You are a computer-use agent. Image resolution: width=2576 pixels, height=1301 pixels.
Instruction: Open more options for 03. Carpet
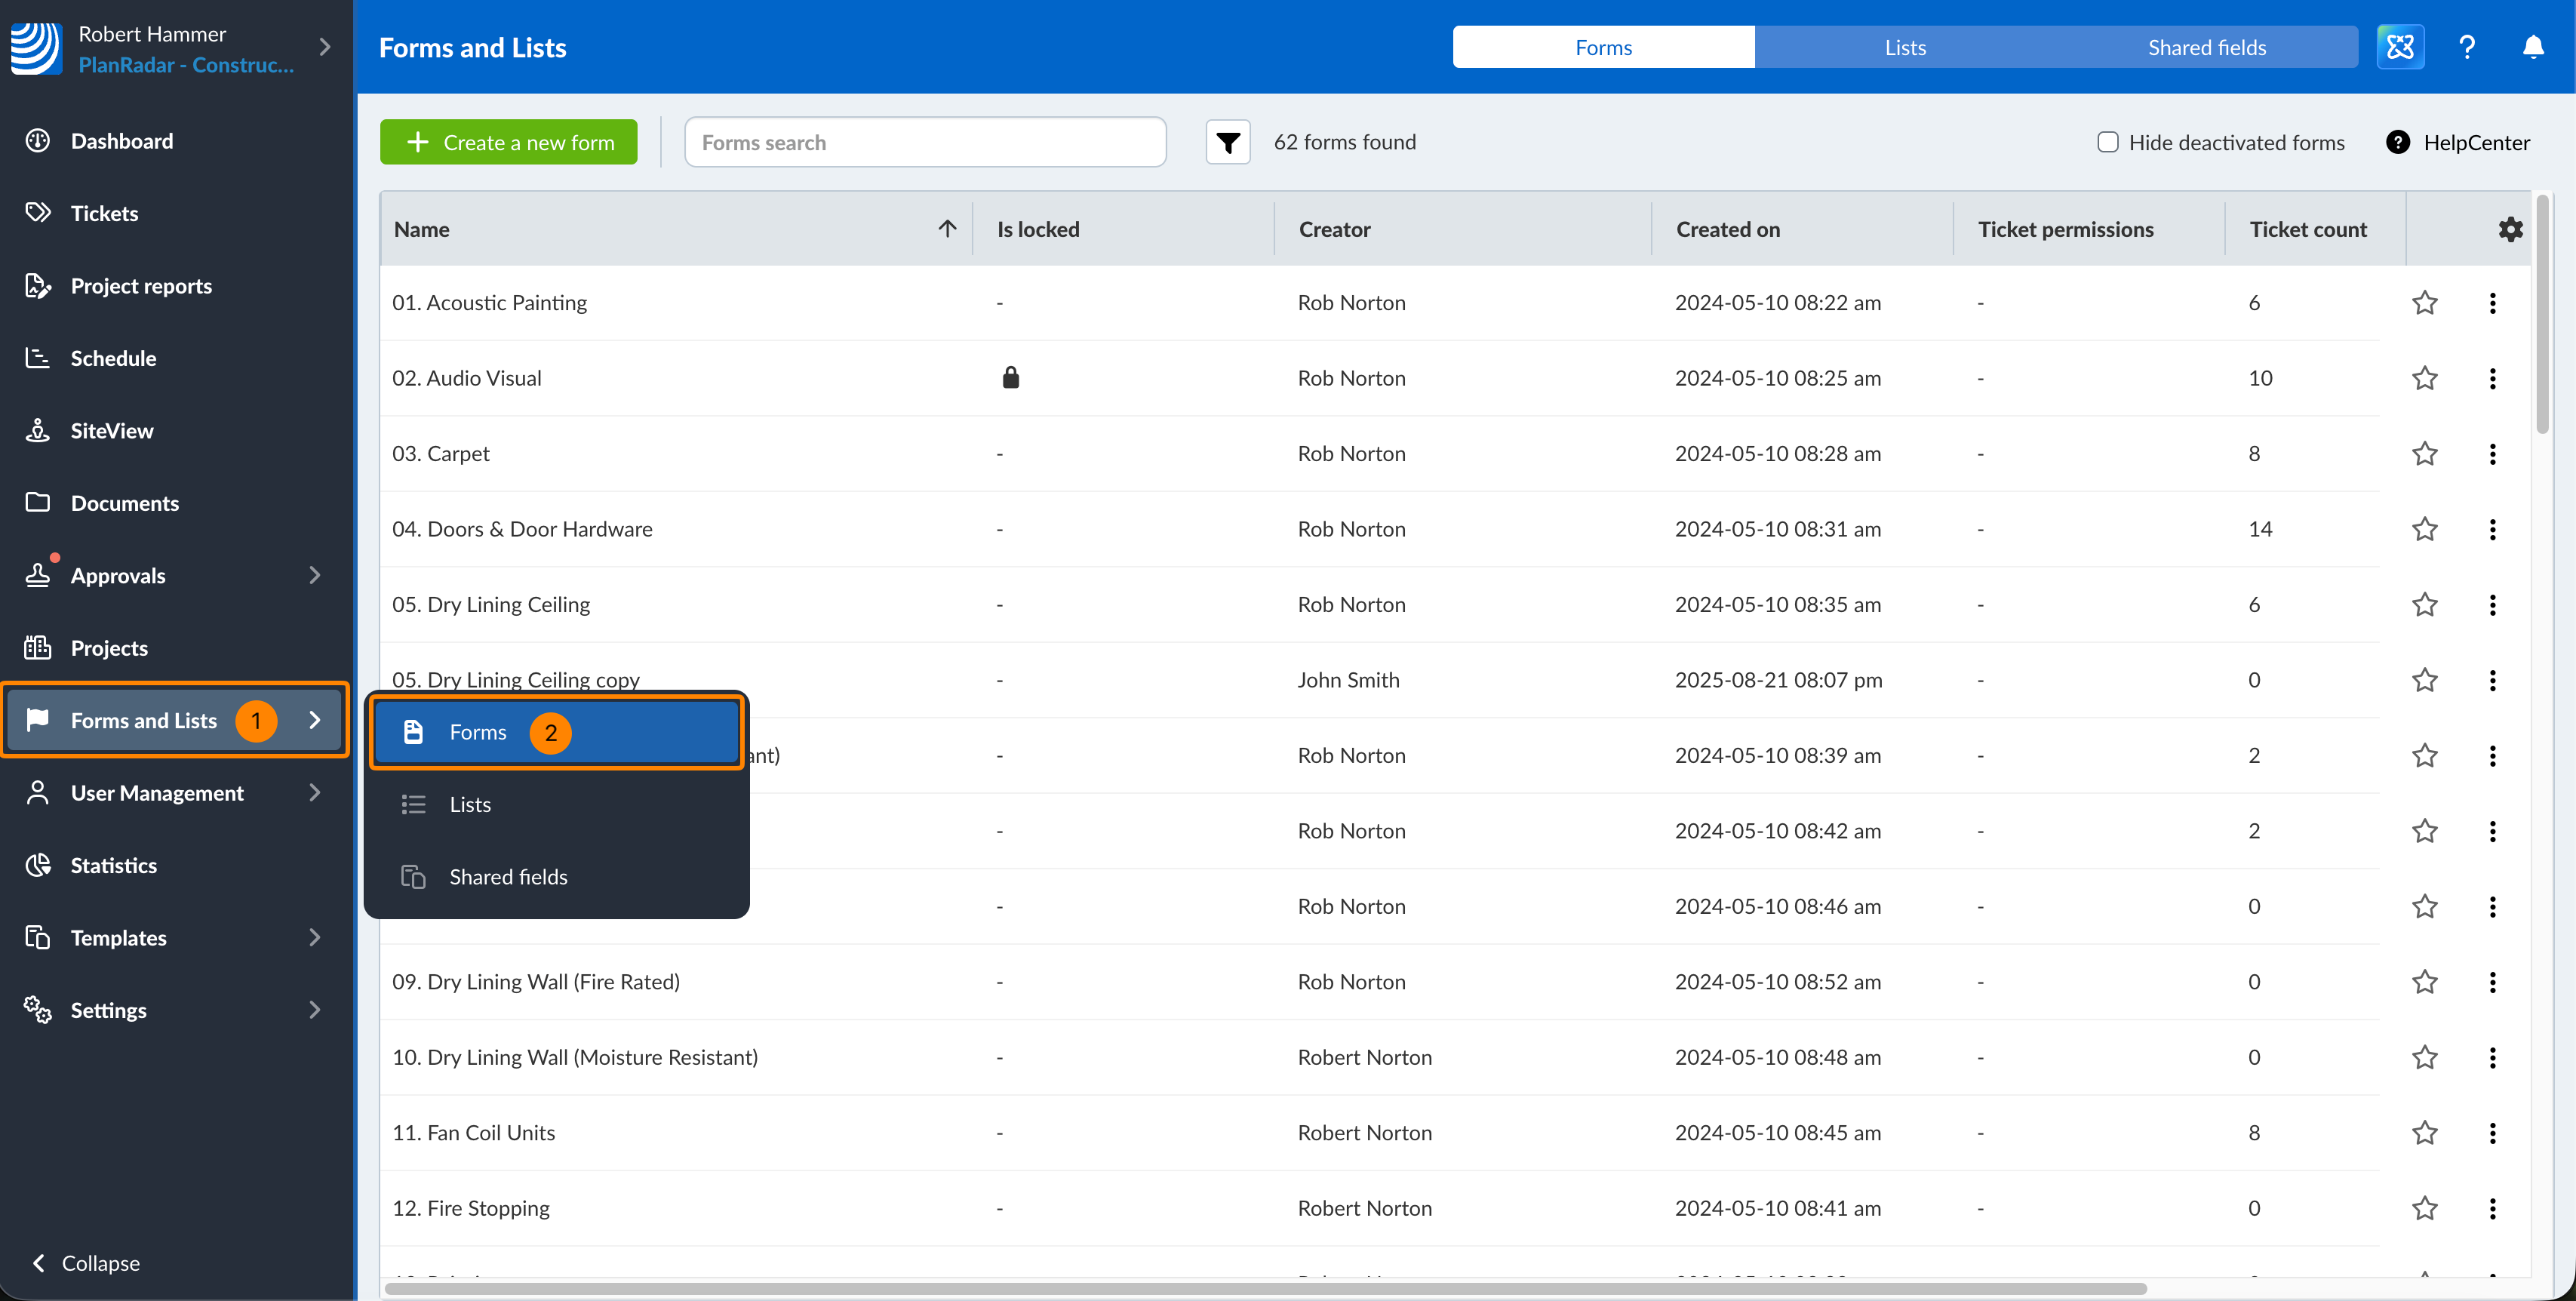click(x=2492, y=454)
